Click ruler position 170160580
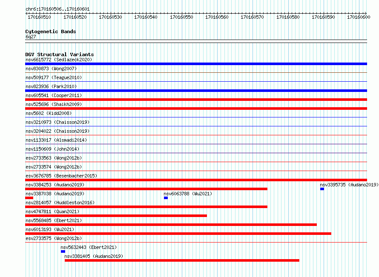379x277 pixels. pyautogui.click(x=288, y=17)
